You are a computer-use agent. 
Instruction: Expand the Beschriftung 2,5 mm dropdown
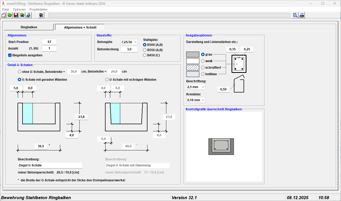(x=196, y=87)
